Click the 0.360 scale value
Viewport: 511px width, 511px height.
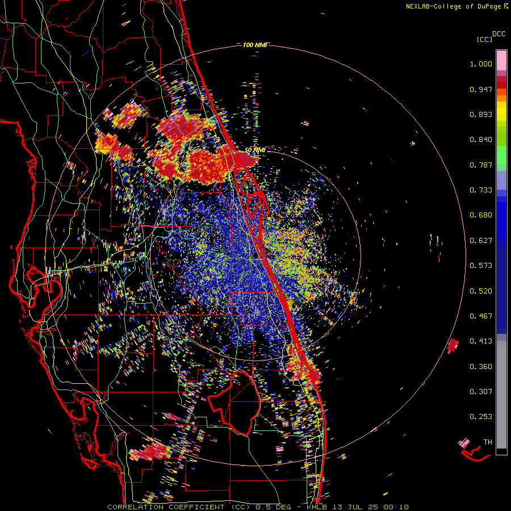[x=481, y=367]
